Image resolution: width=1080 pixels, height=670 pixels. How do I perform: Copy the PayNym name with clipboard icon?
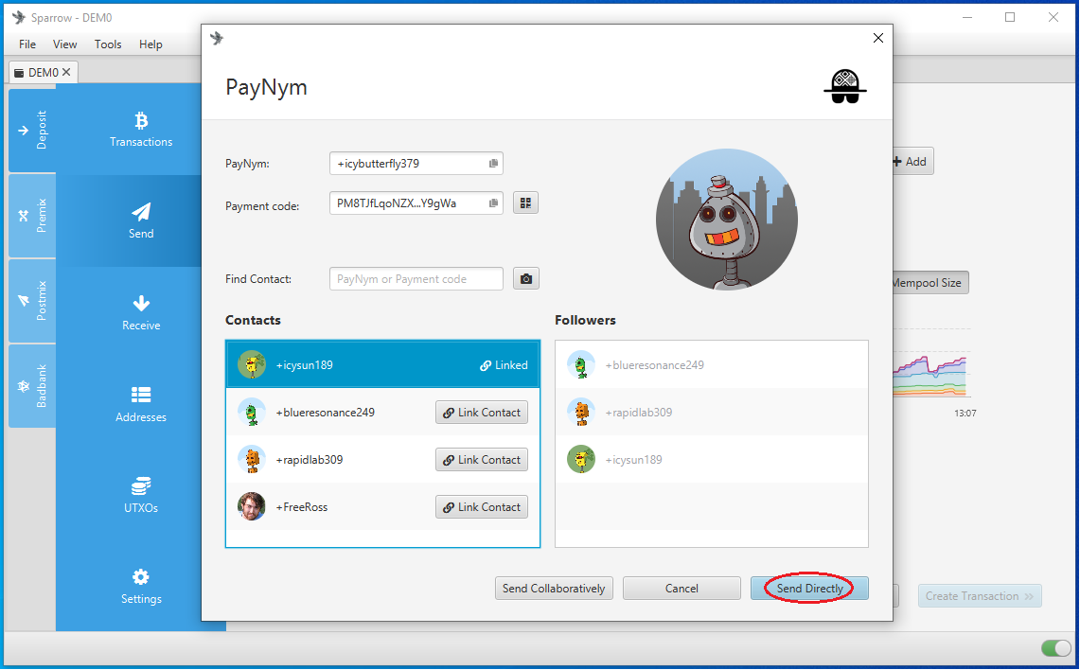click(x=493, y=164)
